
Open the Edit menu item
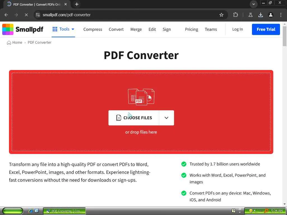click(x=152, y=29)
